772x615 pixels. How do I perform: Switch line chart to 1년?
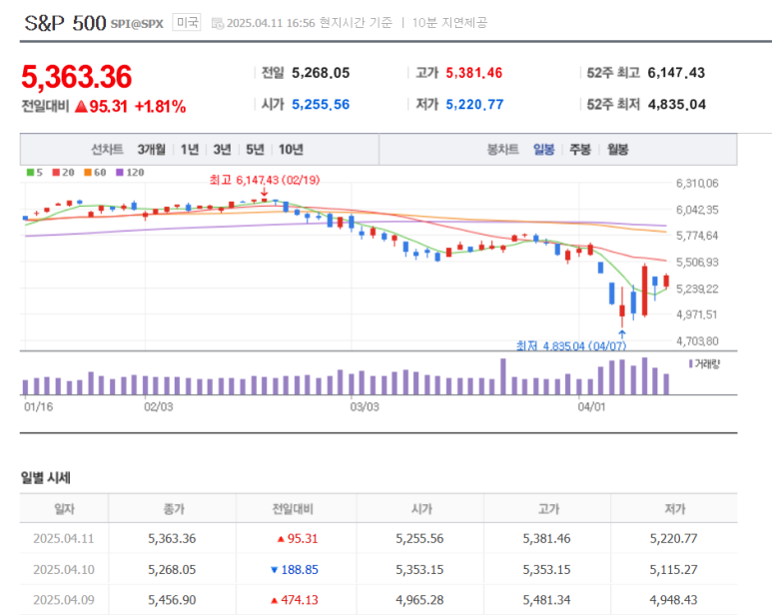pos(190,150)
